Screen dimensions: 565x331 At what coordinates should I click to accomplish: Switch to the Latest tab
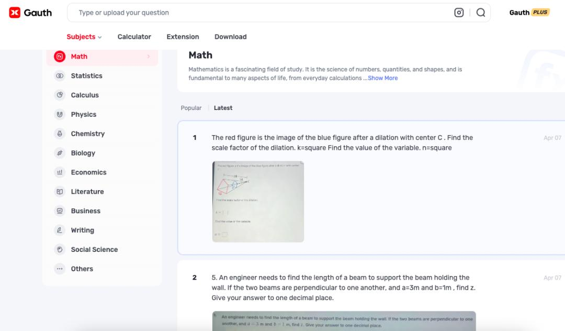coord(223,108)
